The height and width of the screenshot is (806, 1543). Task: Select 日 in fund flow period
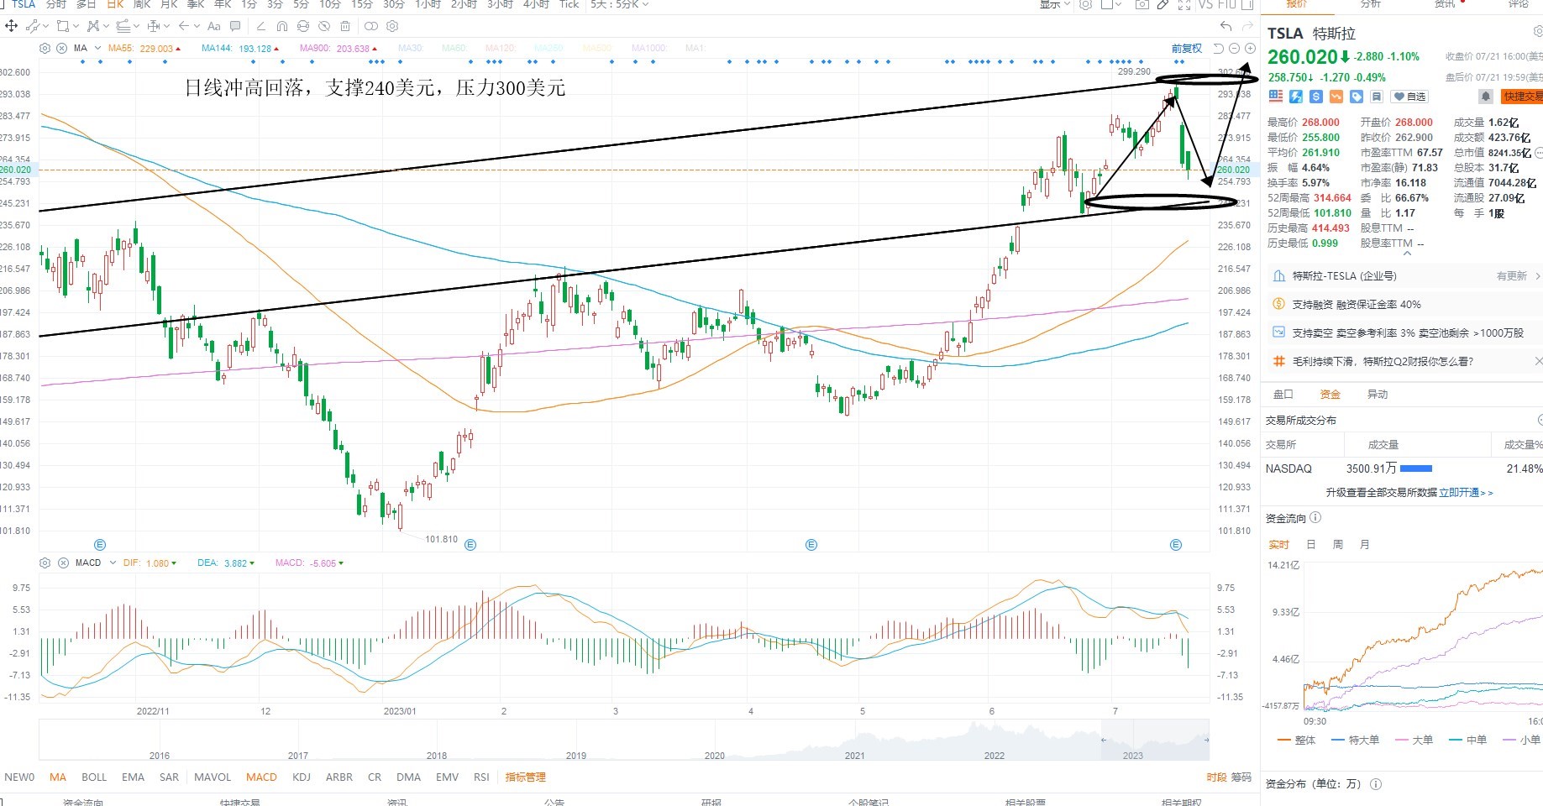coord(1310,545)
